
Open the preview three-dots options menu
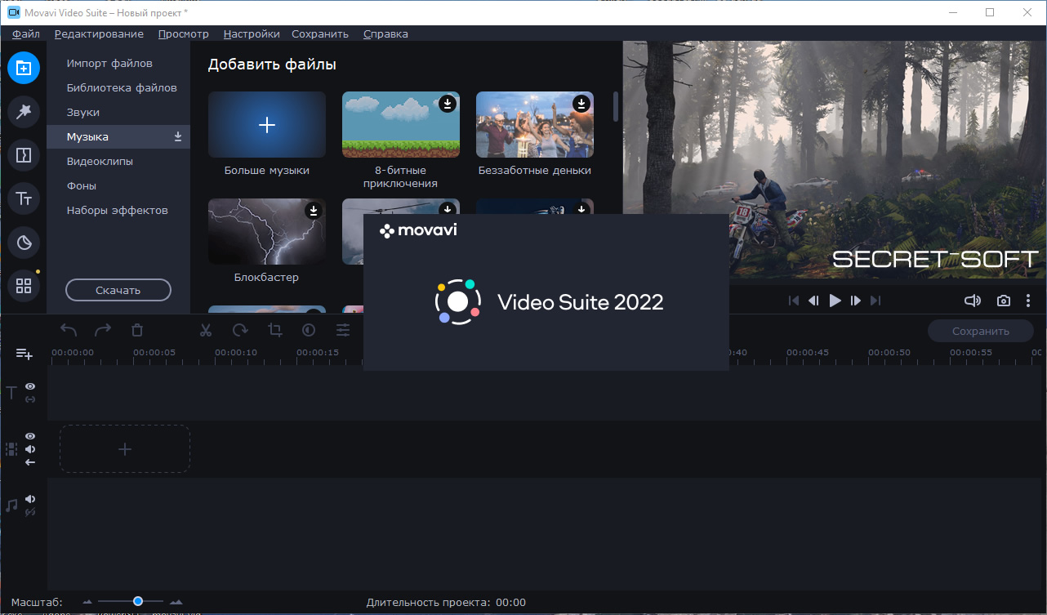coord(1028,301)
